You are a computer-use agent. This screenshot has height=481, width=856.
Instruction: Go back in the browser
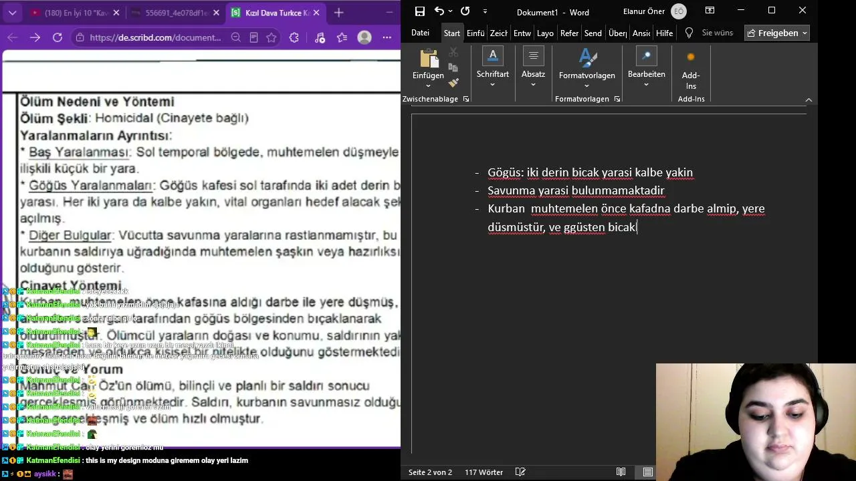12,37
